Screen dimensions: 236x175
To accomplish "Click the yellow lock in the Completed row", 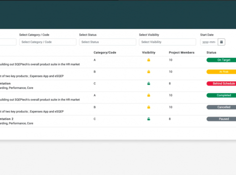I will [x=148, y=95].
